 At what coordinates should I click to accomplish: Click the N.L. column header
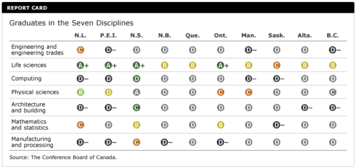click(80, 35)
